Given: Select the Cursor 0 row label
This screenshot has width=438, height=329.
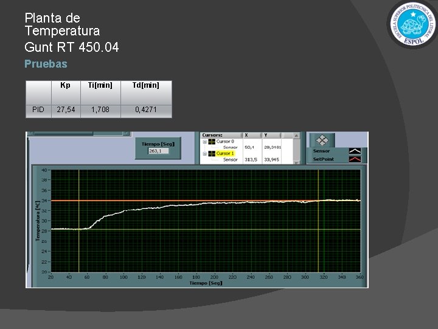Looking at the screenshot, I should 225,141.
